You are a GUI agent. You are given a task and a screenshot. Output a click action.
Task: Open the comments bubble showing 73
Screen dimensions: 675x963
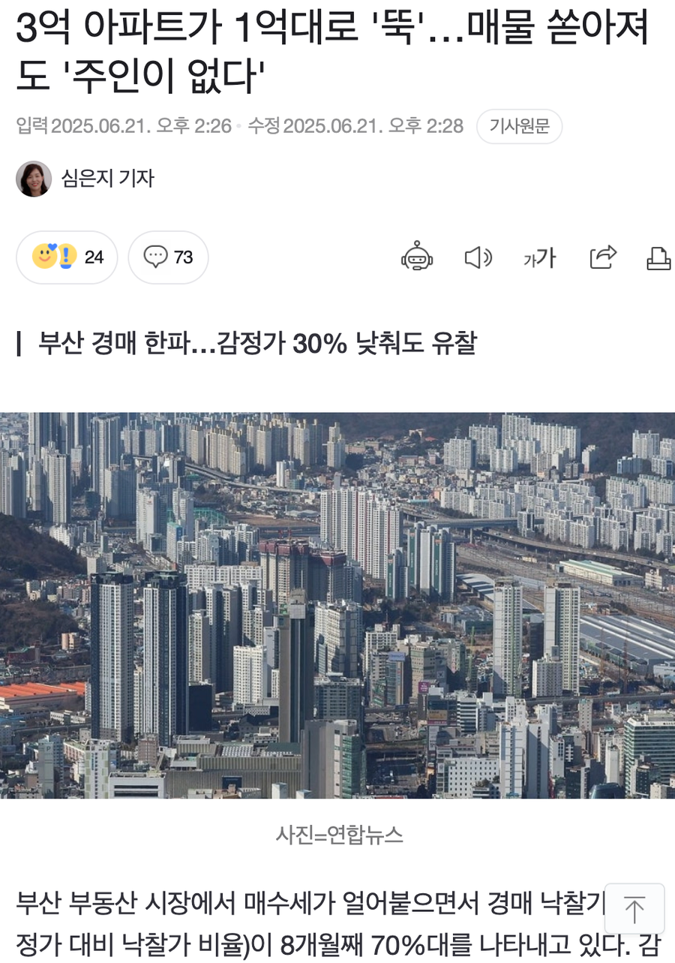(x=168, y=257)
